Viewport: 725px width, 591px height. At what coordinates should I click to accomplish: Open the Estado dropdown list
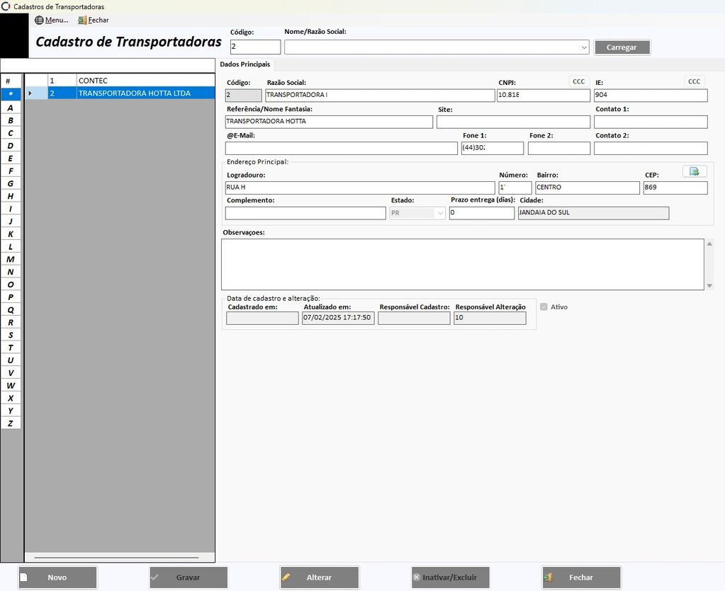[439, 213]
